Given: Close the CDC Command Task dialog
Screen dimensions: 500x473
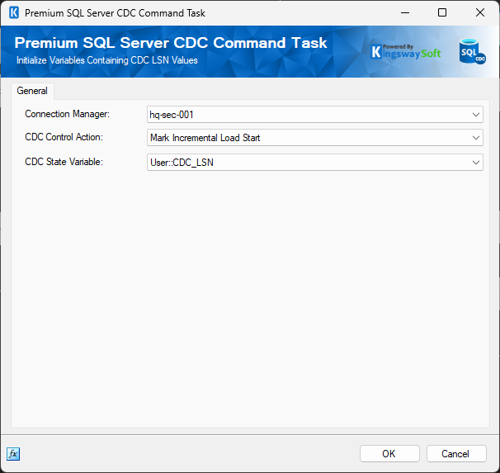Looking at the screenshot, I should tap(480, 12).
